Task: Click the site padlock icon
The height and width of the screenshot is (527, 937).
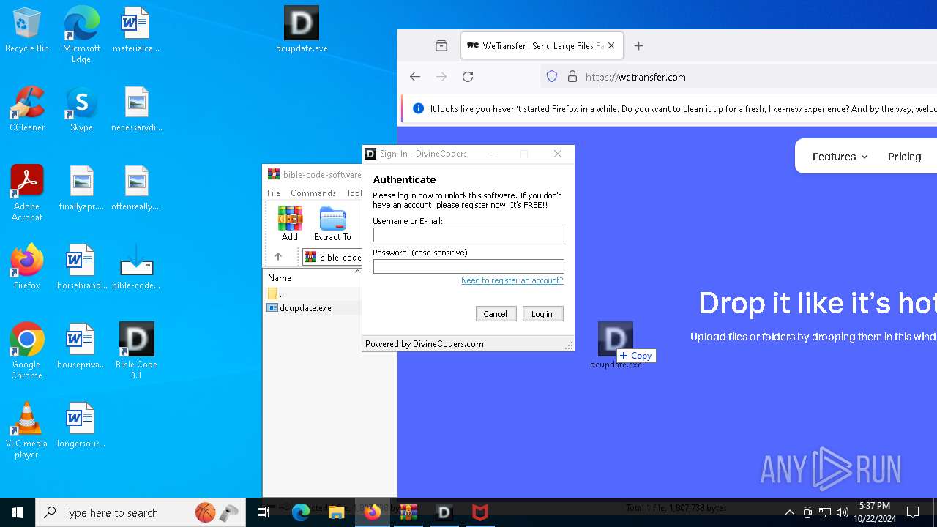Action: [572, 77]
